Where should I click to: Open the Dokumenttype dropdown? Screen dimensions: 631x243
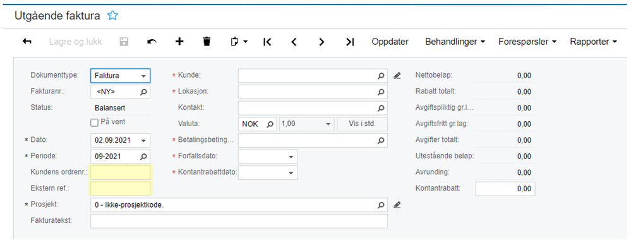(x=143, y=76)
